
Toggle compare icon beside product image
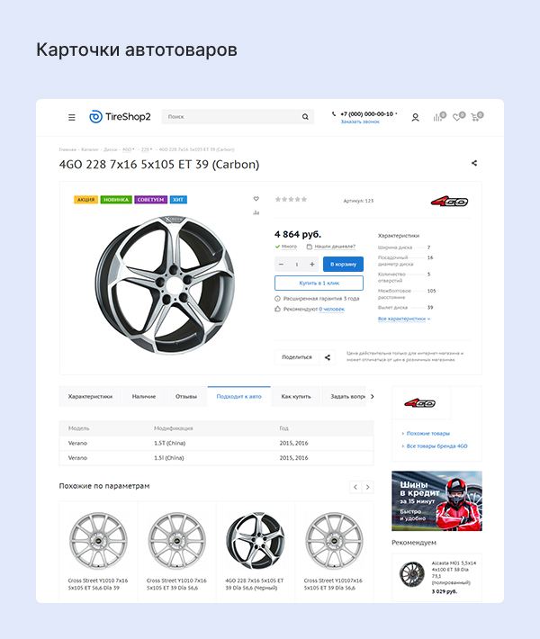click(x=256, y=212)
